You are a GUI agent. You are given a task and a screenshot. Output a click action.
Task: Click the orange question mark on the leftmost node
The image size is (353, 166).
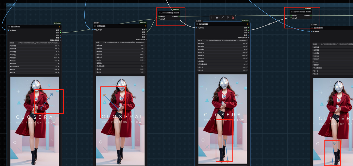point(59,26)
